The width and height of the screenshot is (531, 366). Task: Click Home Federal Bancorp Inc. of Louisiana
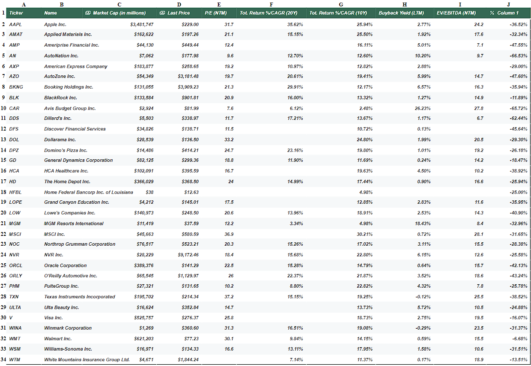tap(89, 192)
